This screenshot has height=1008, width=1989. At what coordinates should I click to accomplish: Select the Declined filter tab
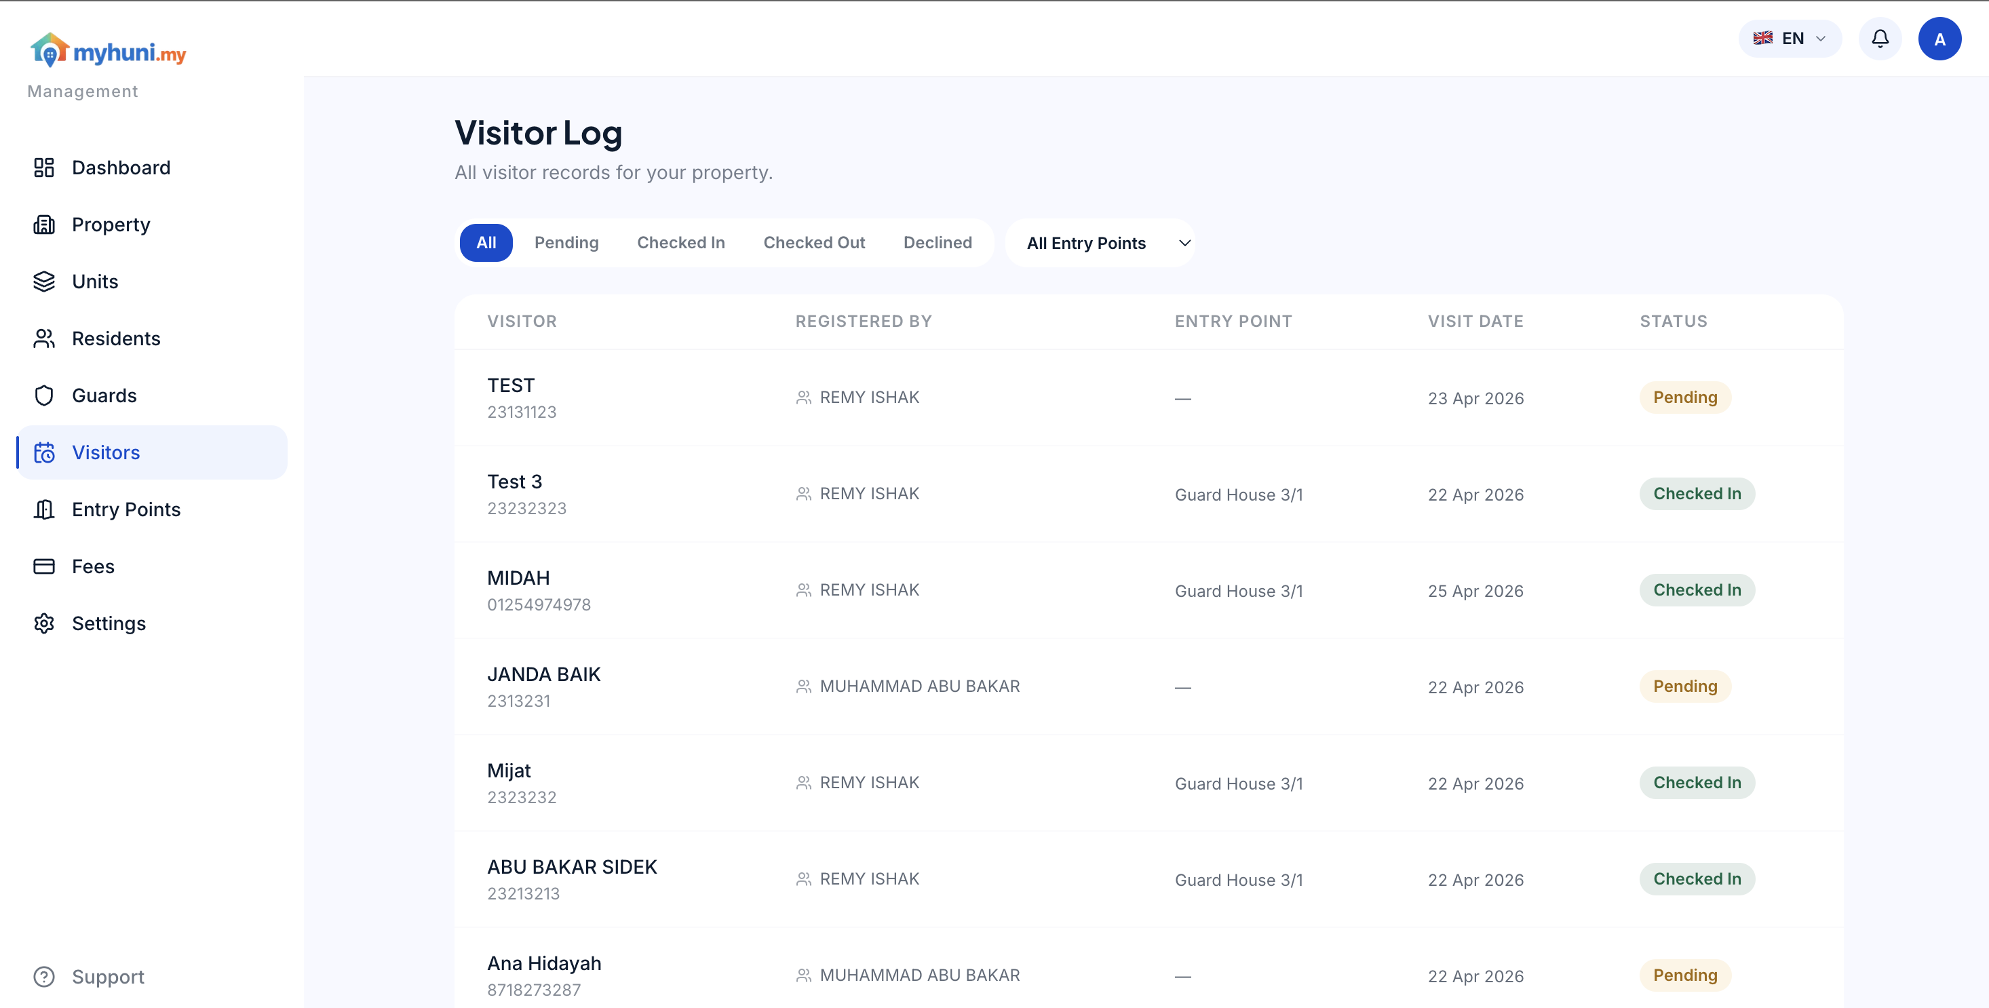pyautogui.click(x=938, y=242)
